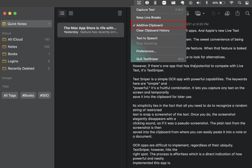Filter notes by #SEO tag

pos(44,95)
